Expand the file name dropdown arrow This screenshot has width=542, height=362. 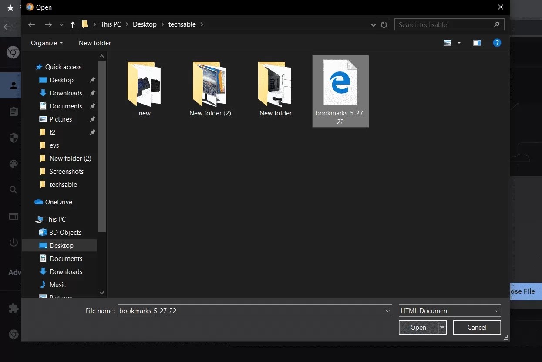(x=387, y=311)
